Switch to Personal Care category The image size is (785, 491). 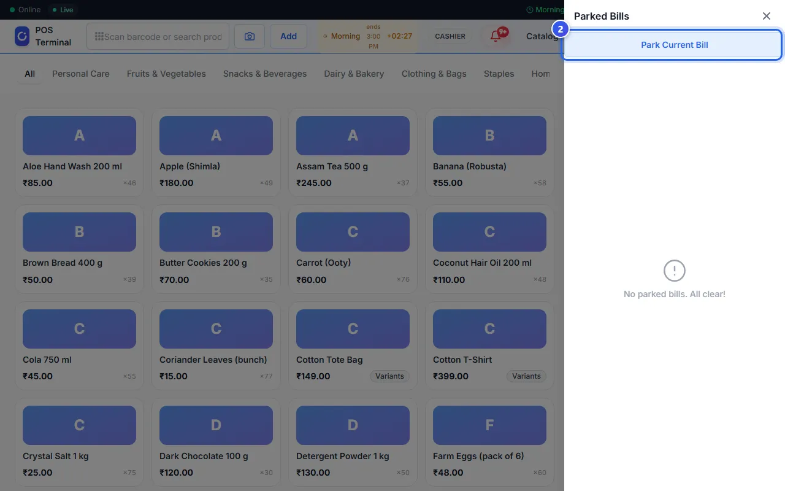point(81,74)
